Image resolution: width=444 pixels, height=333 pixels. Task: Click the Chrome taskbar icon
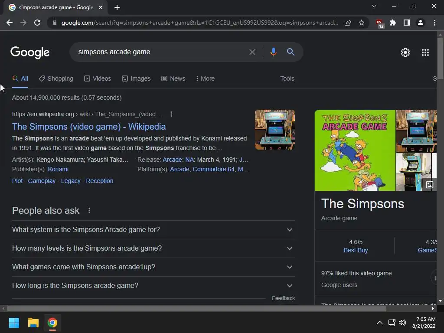52,323
